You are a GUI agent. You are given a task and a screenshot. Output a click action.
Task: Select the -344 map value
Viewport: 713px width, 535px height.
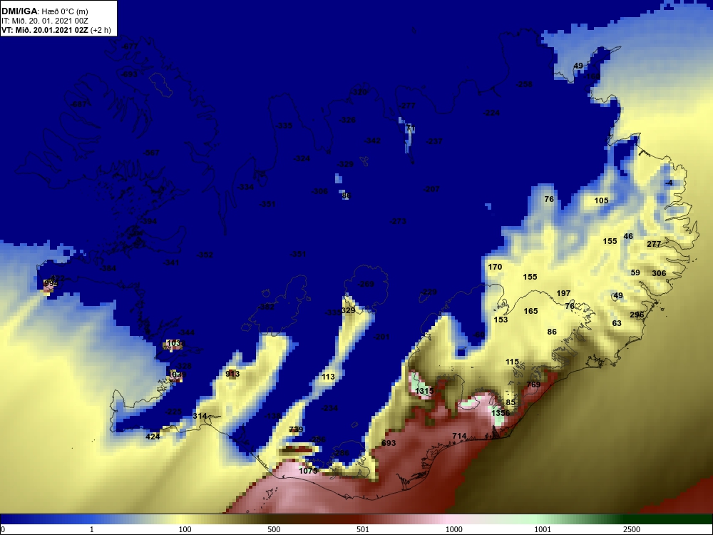[186, 332]
